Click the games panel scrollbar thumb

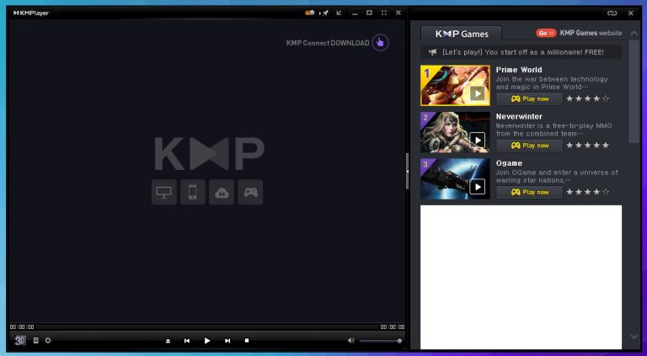(634, 92)
